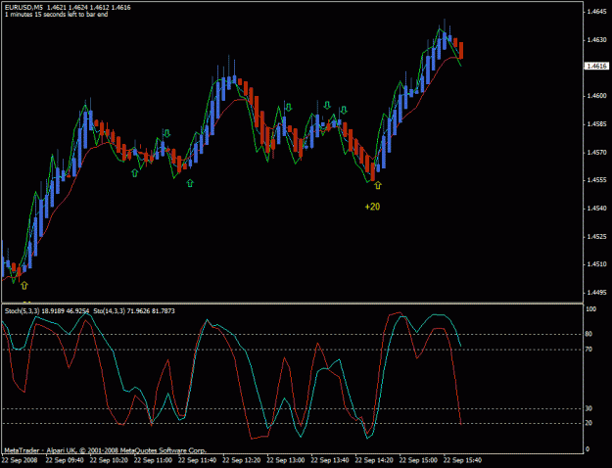Click the 1.4645 price scale label
This screenshot has width=612, height=468.
click(x=596, y=12)
